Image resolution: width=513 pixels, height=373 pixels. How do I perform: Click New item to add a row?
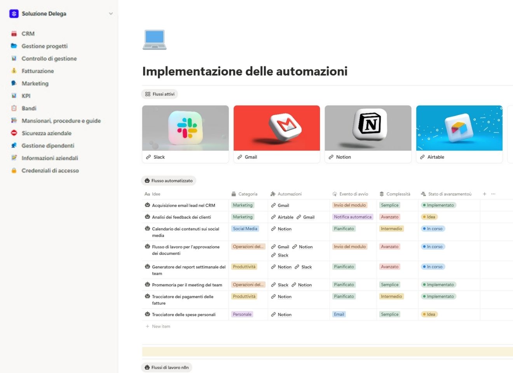point(161,326)
